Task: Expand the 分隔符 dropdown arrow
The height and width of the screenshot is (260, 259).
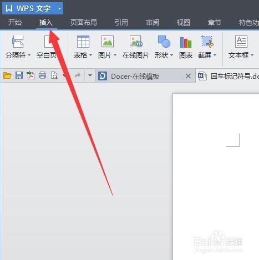Action: pyautogui.click(x=29, y=55)
